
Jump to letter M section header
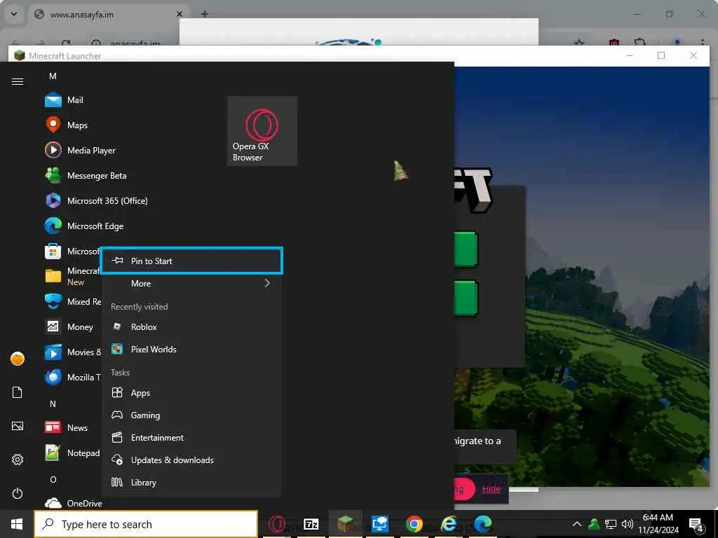[x=53, y=76]
